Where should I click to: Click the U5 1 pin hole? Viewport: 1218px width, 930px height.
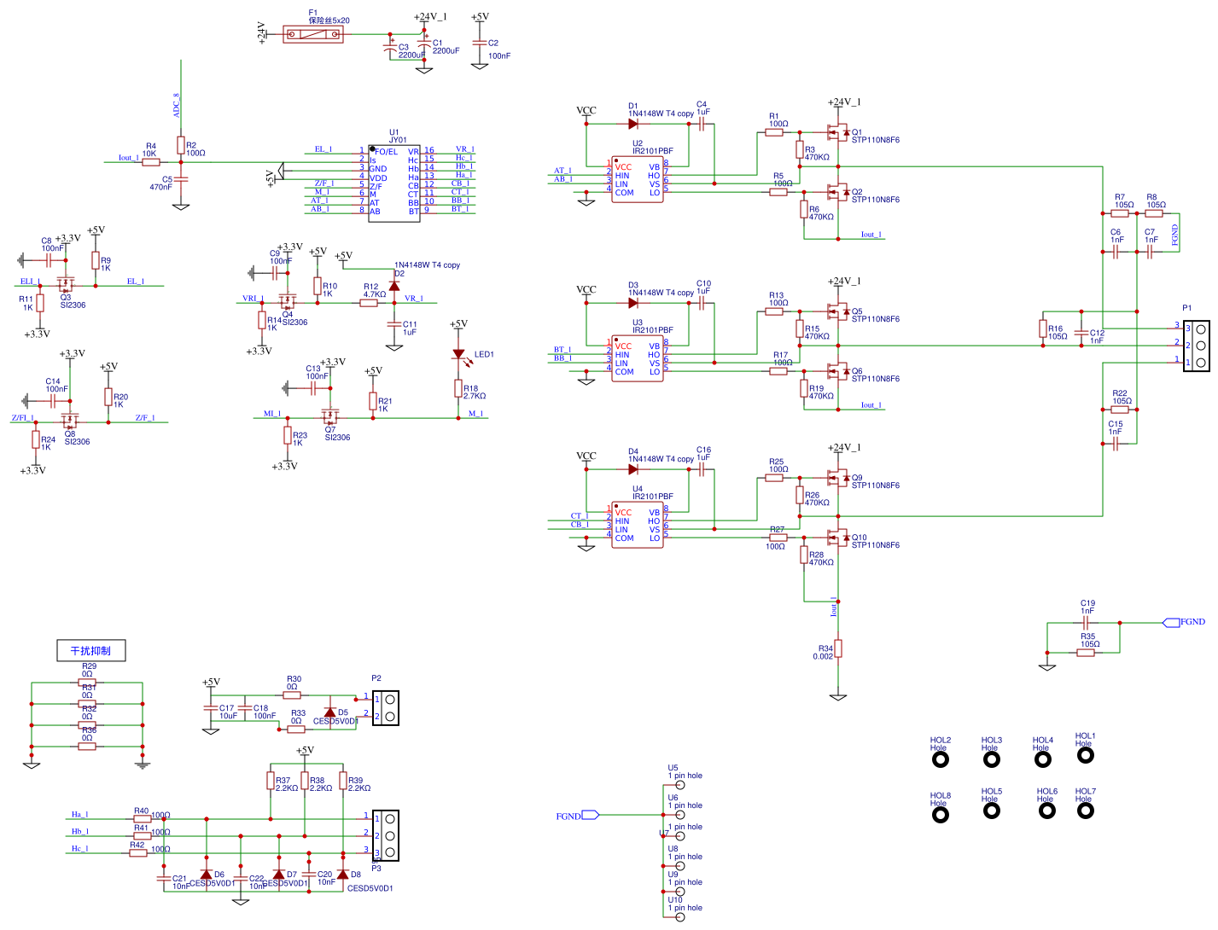[679, 784]
